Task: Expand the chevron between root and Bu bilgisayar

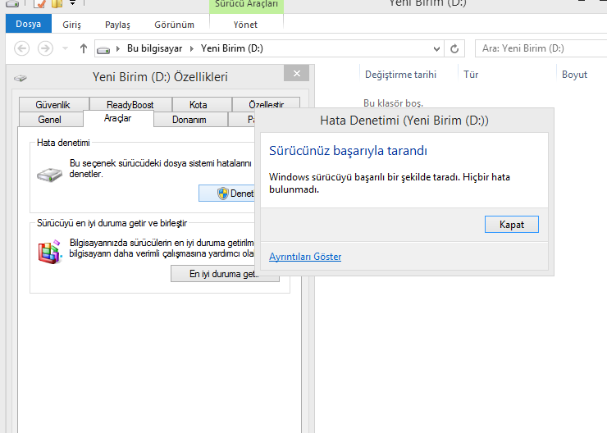Action: (x=117, y=48)
